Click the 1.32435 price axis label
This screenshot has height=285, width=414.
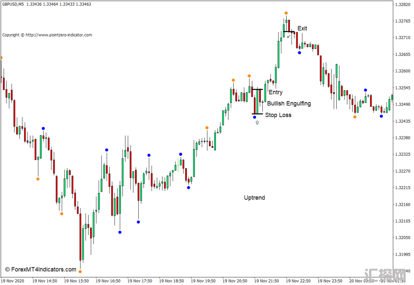(x=403, y=121)
